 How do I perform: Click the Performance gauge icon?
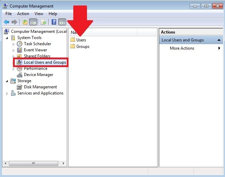click(x=20, y=68)
